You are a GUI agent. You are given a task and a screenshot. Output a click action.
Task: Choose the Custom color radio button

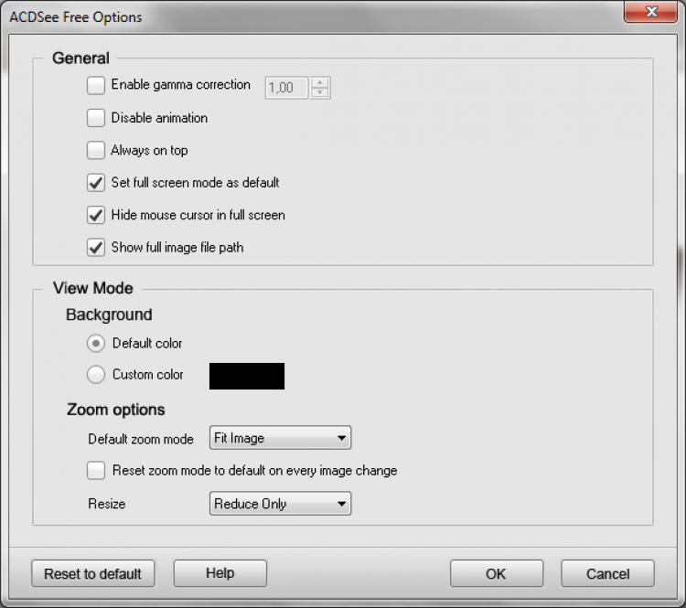pos(96,375)
